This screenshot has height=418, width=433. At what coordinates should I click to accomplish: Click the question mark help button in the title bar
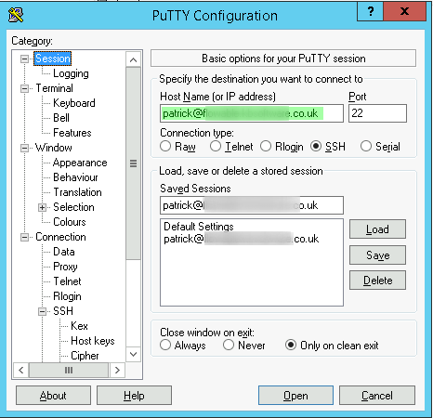(370, 12)
